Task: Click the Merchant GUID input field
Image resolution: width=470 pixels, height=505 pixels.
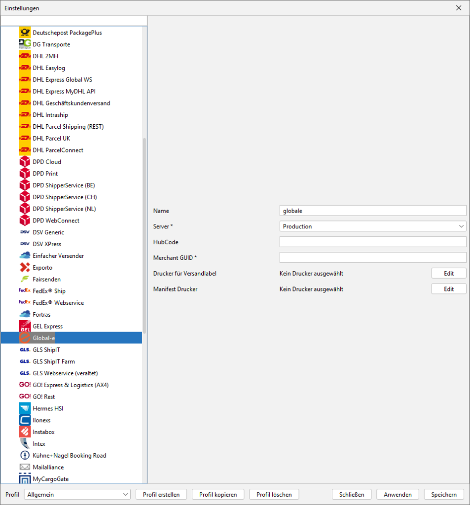Action: tap(373, 257)
